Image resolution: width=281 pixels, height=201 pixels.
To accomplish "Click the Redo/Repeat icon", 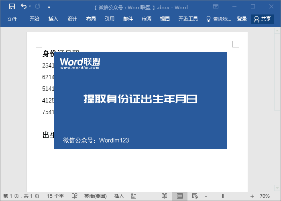I will click(x=38, y=6).
